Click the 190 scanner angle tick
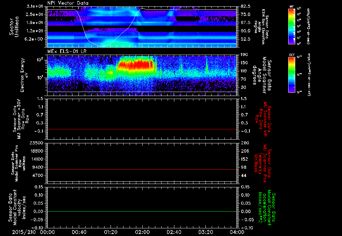Image resolution: width=342 pixels, height=236 pixels. click(244, 55)
